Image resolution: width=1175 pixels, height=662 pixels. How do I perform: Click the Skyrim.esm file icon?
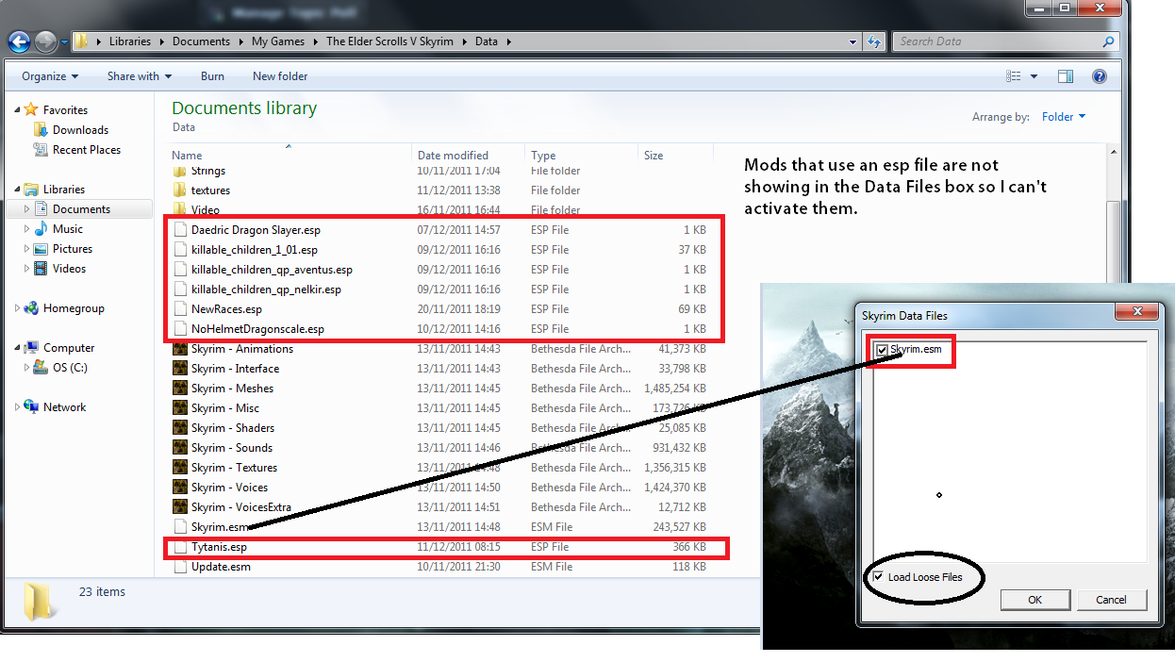(x=181, y=527)
